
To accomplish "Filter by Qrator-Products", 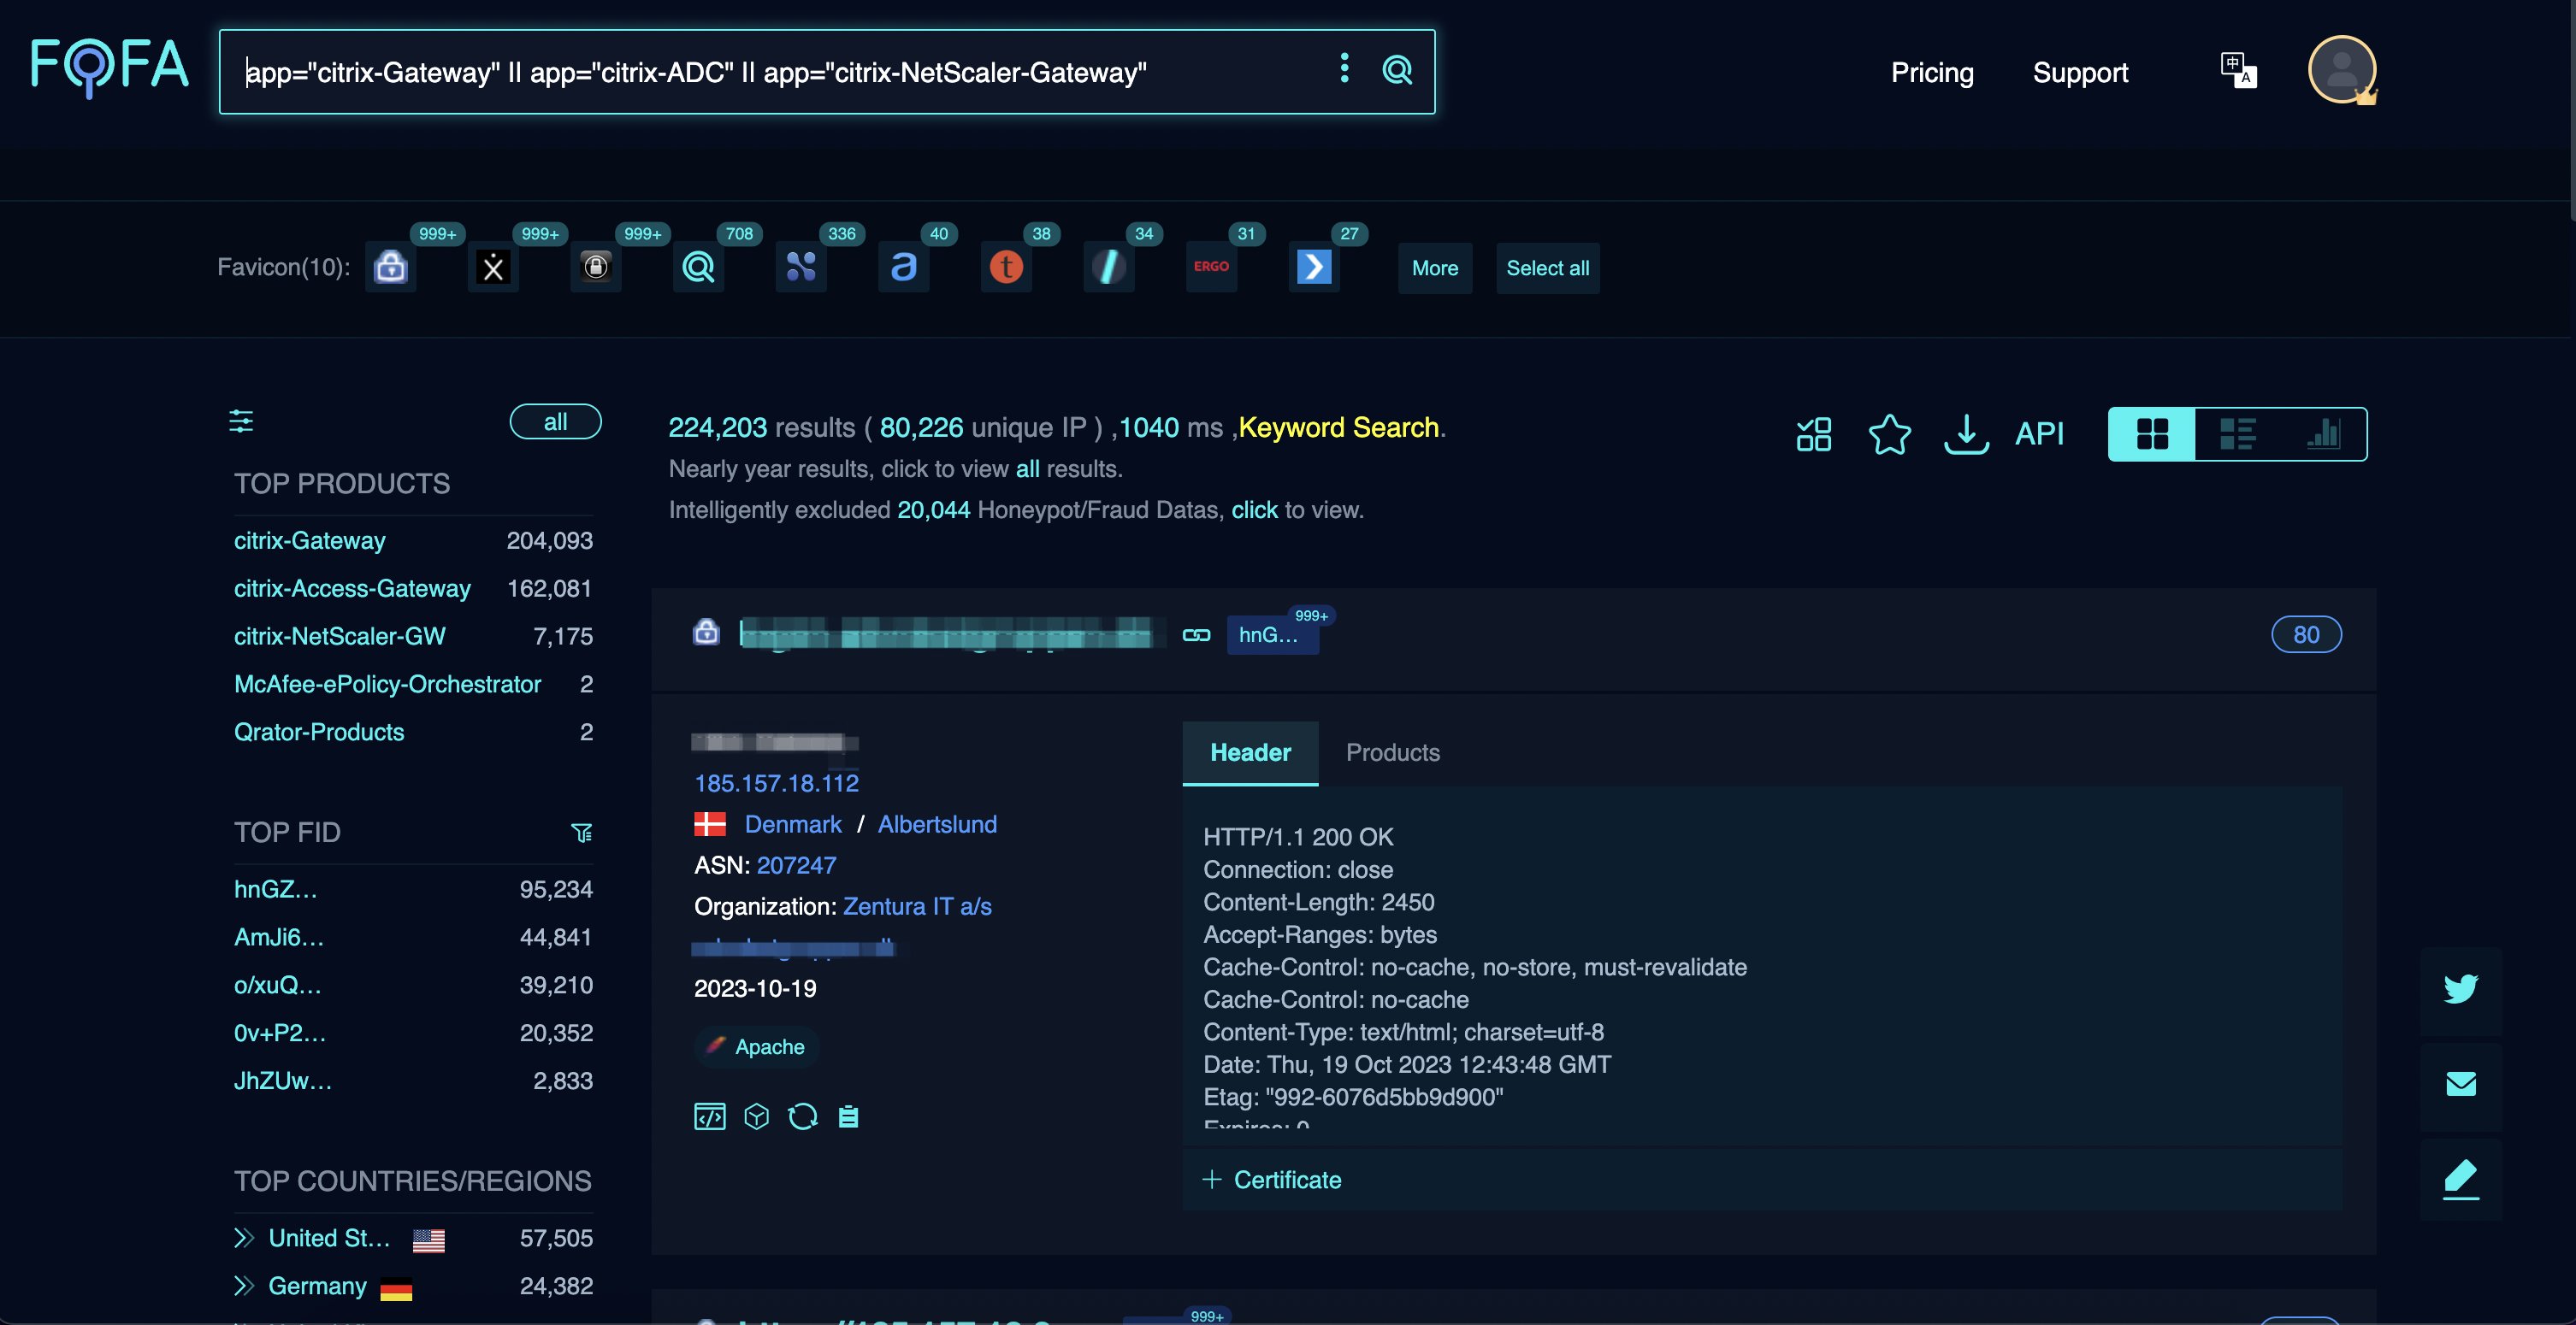I will pos(318,733).
